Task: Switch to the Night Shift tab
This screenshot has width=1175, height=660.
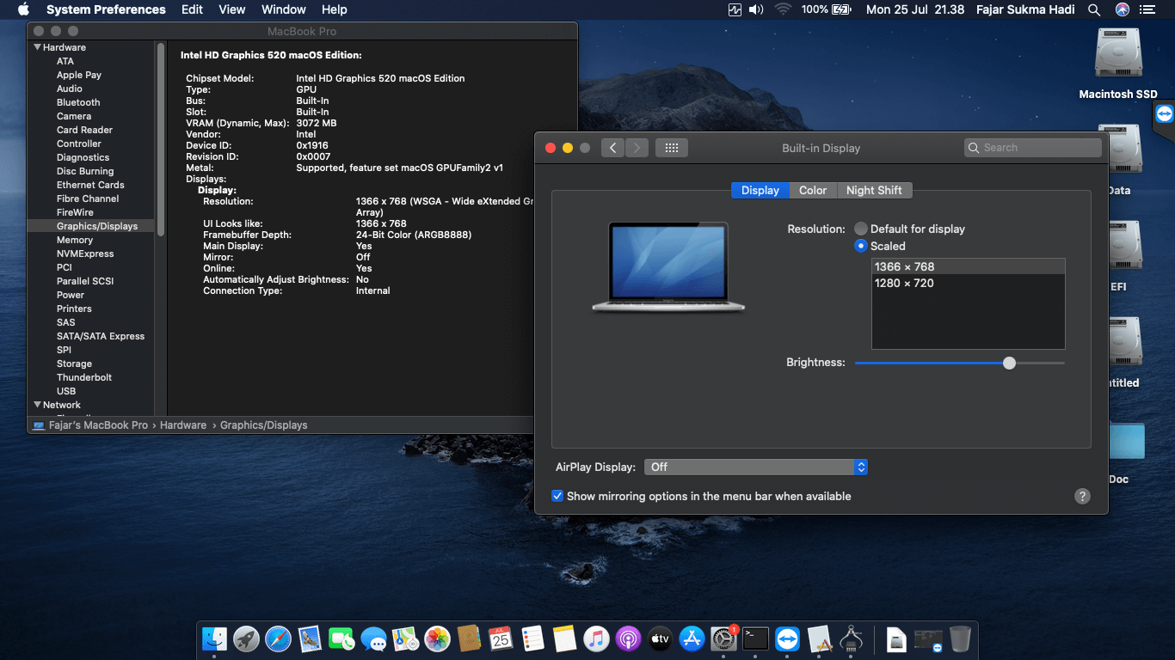Action: (874, 190)
